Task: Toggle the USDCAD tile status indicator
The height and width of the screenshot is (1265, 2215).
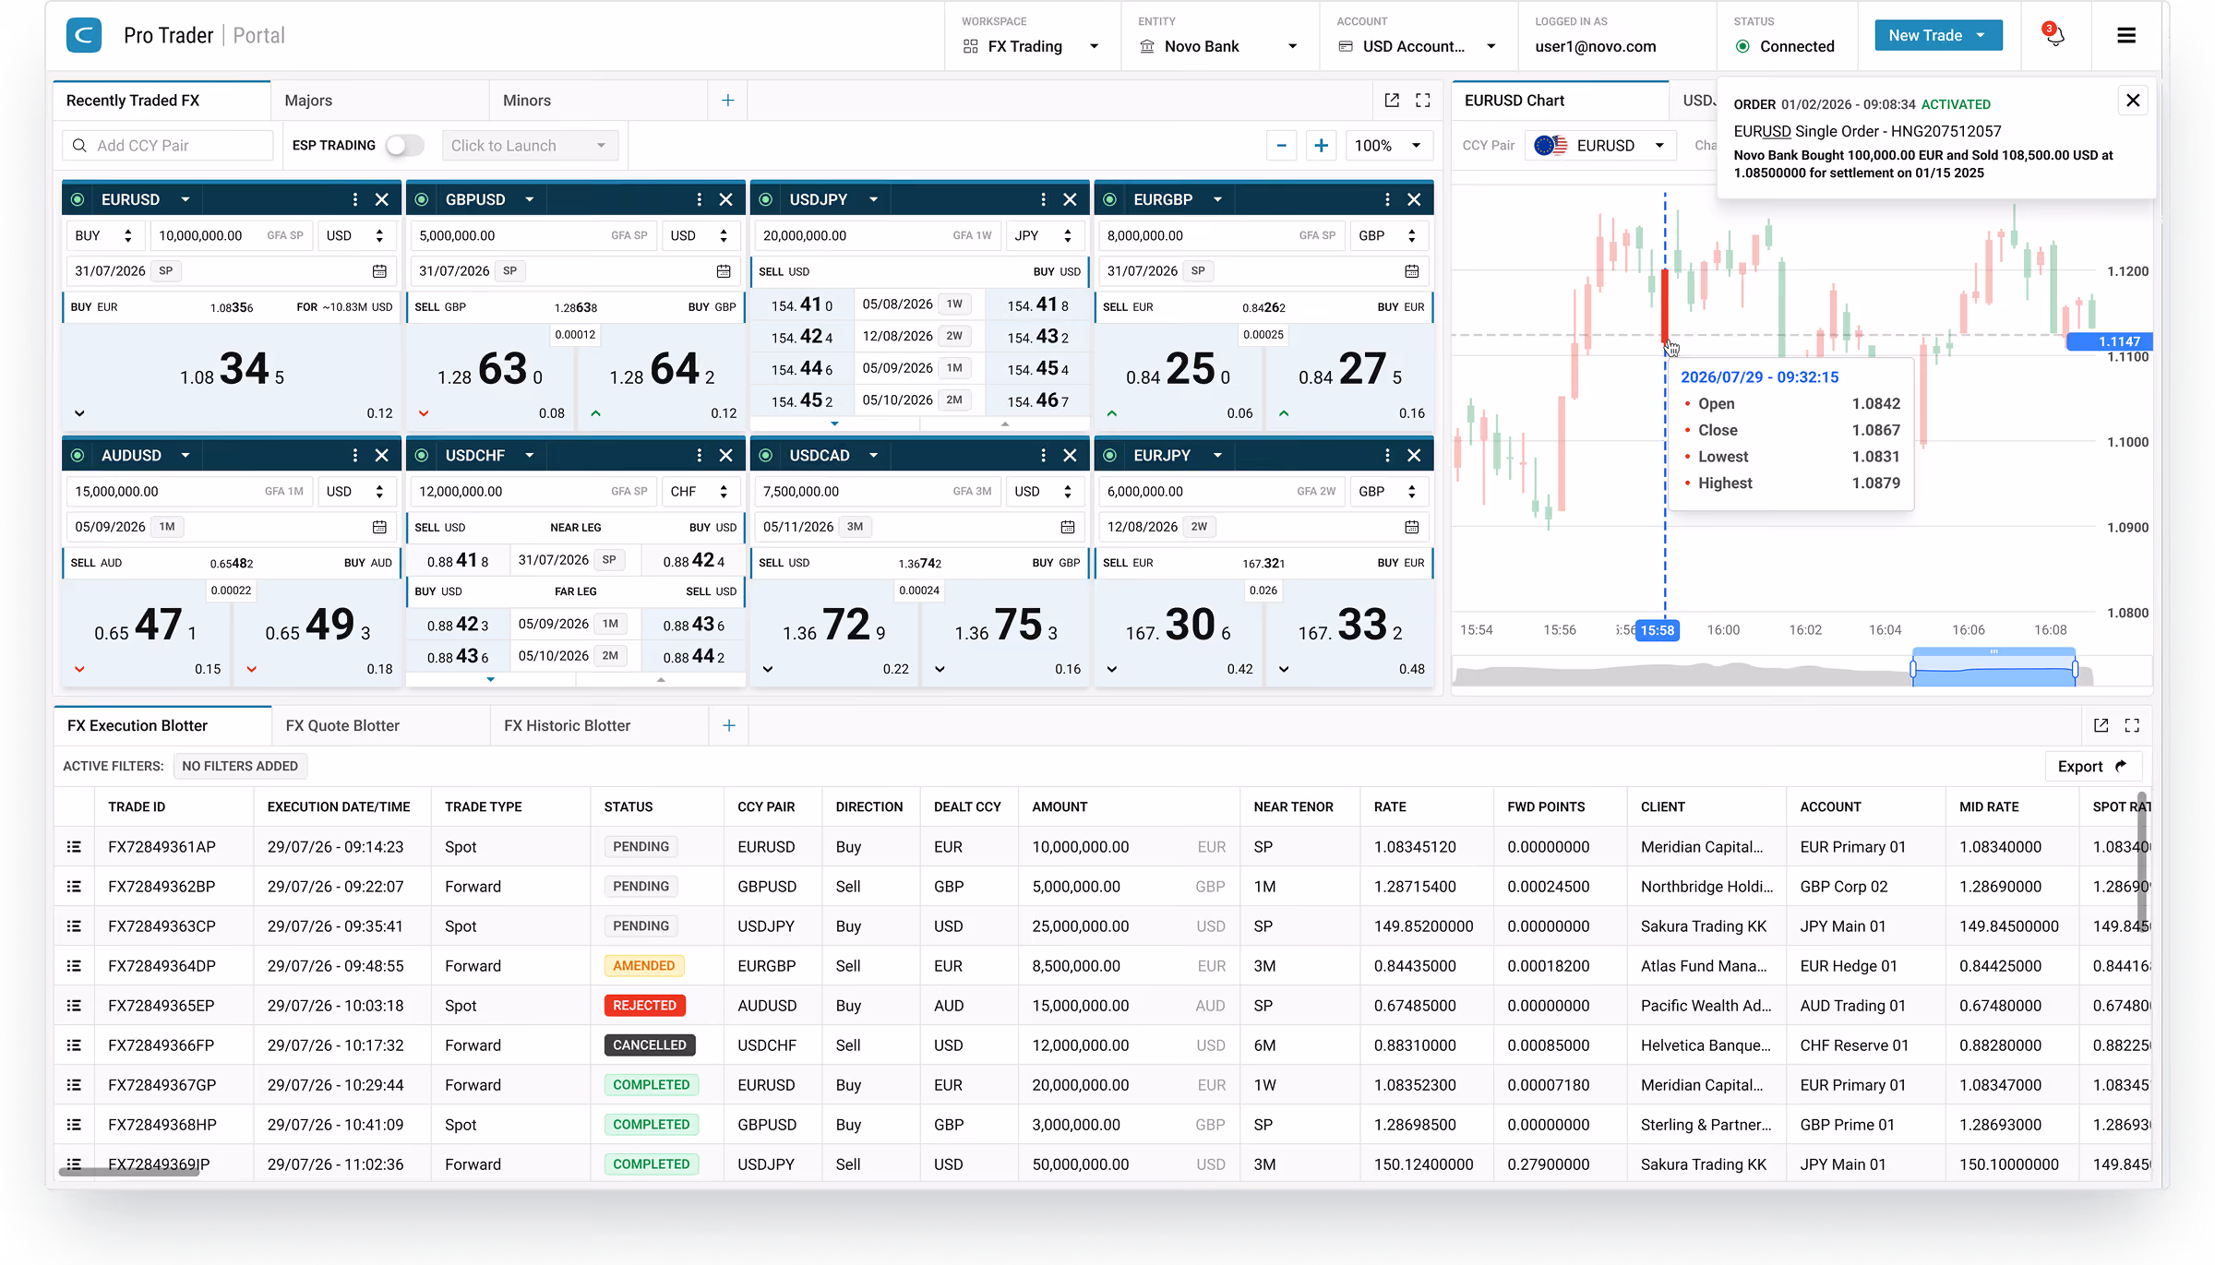Action: point(766,455)
